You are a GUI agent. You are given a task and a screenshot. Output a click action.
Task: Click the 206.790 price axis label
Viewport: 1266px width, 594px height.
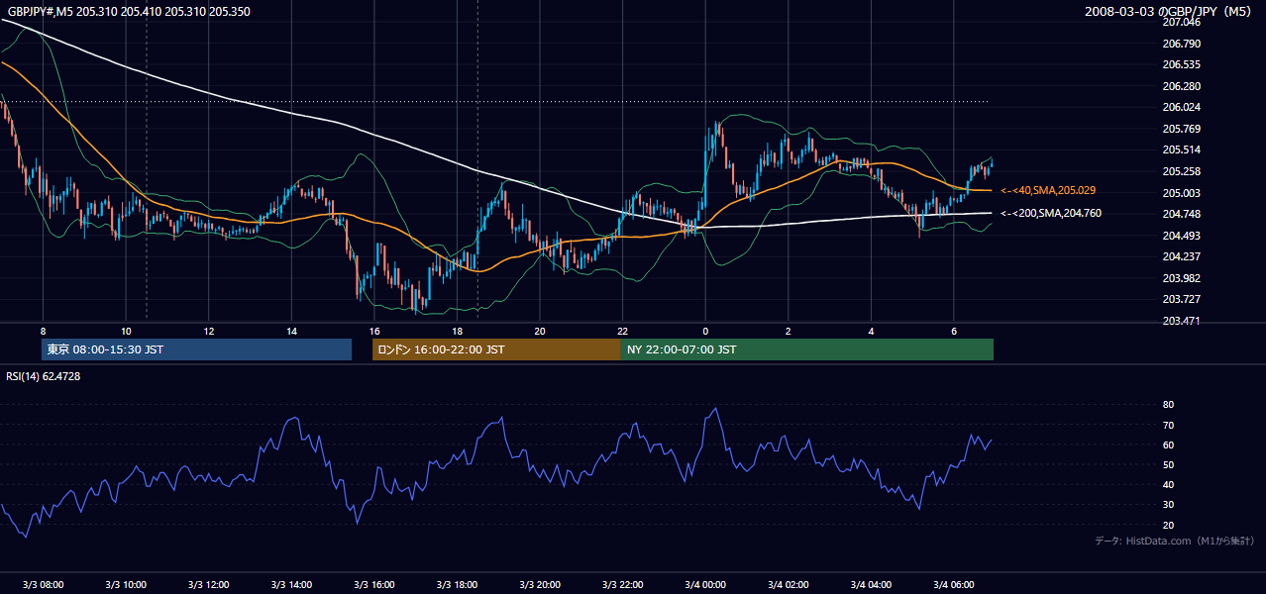coord(1181,44)
